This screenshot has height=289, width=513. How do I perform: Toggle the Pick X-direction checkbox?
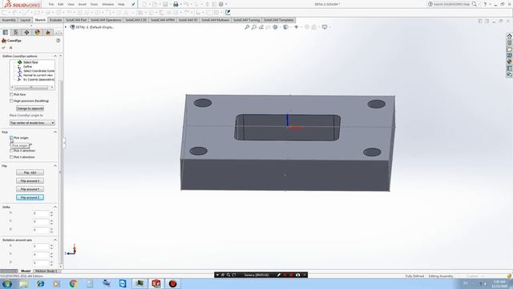[11, 151]
